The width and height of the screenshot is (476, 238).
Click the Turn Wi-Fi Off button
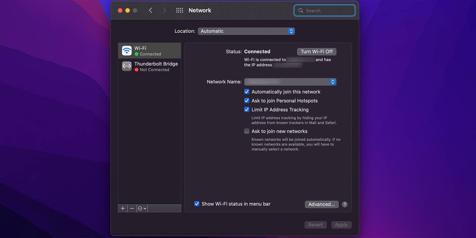click(316, 51)
